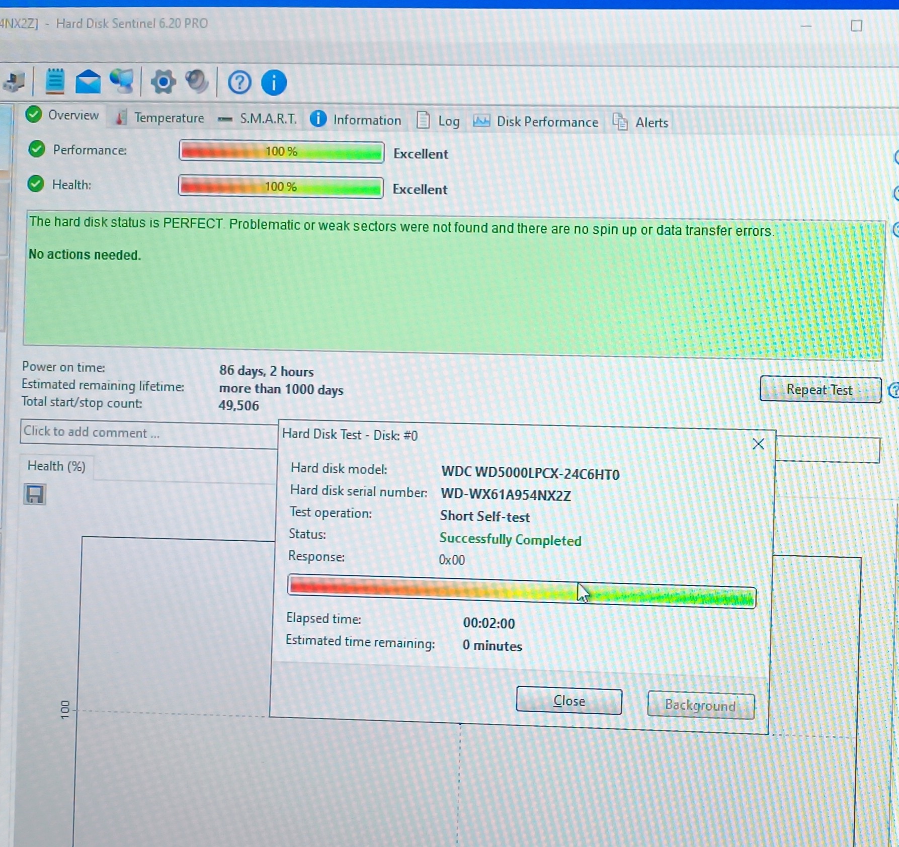
Task: Click the blue envelope email icon
Action: pos(88,81)
